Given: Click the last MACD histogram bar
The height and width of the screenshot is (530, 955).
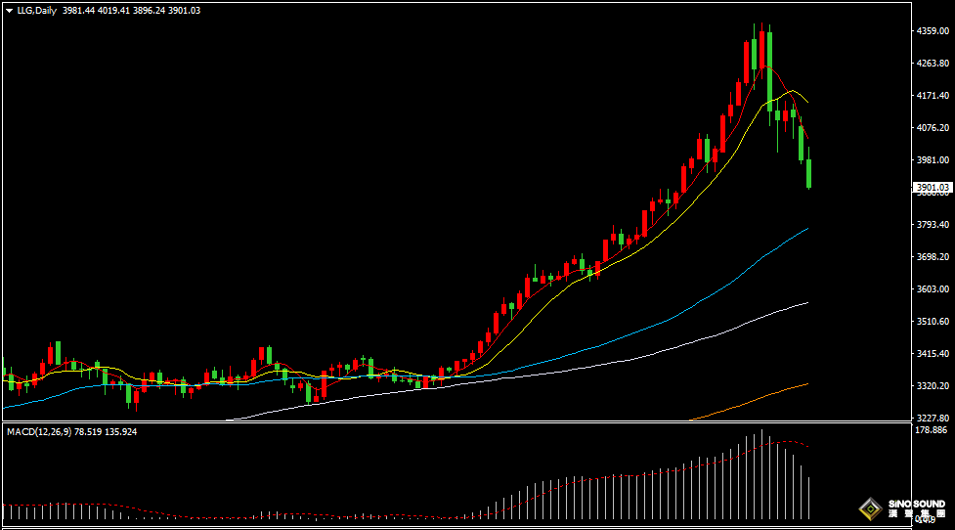Looking at the screenshot, I should pyautogui.click(x=810, y=498).
